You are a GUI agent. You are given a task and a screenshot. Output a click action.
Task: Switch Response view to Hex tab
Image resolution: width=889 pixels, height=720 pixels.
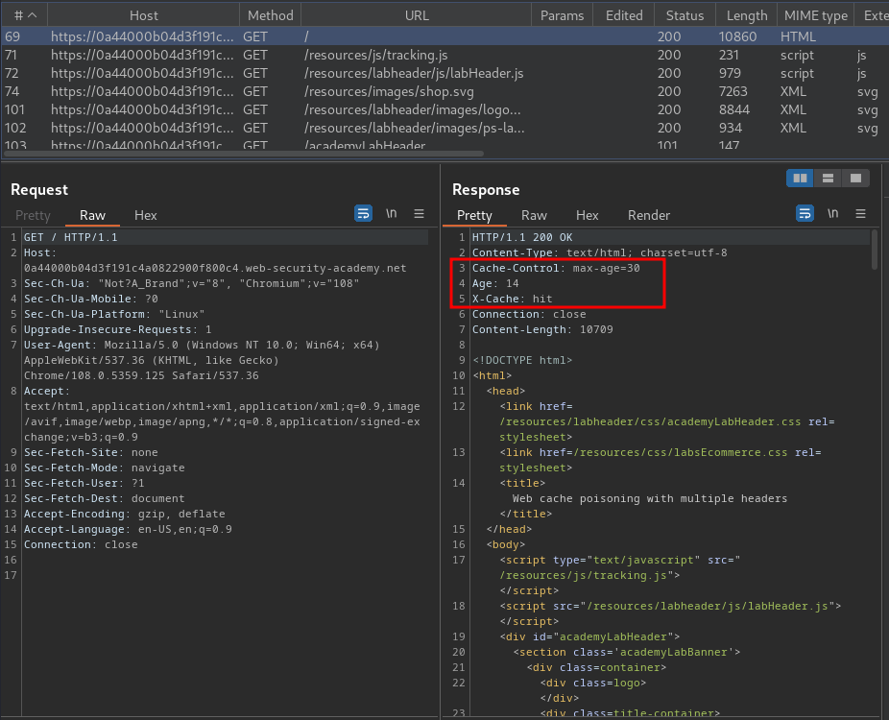pyautogui.click(x=588, y=215)
